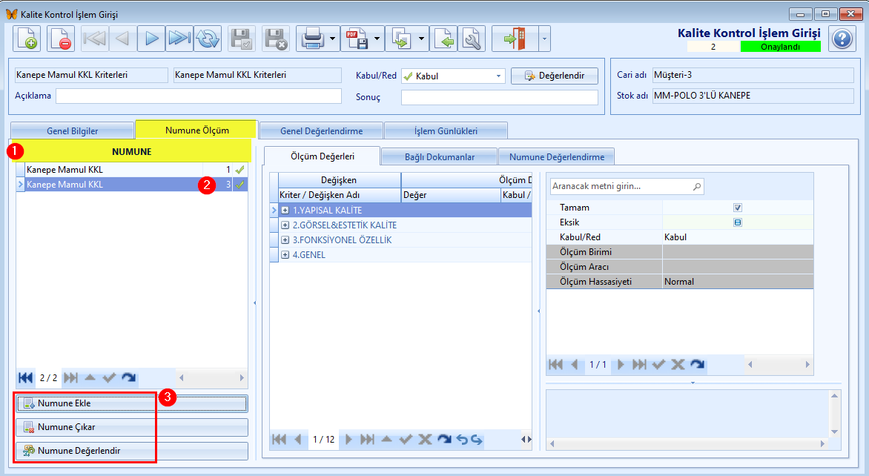Viewport: 869px width, 476px height.
Task: Click the green Onaylandı status label
Action: pos(780,47)
